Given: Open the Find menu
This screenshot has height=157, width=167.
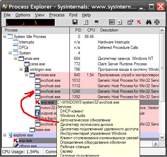Looking at the screenshot, I should point(73,15).
